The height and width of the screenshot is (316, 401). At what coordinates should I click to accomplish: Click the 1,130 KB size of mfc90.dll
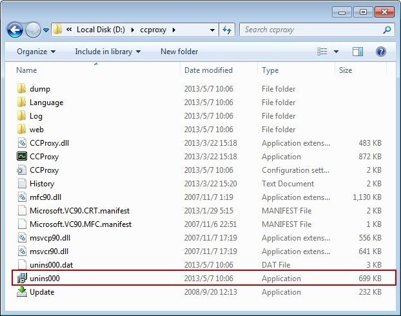367,197
